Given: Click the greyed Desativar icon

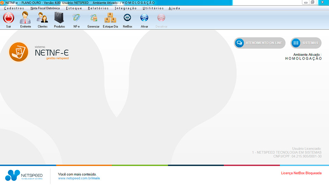Looking at the screenshot, I should click(x=161, y=17).
